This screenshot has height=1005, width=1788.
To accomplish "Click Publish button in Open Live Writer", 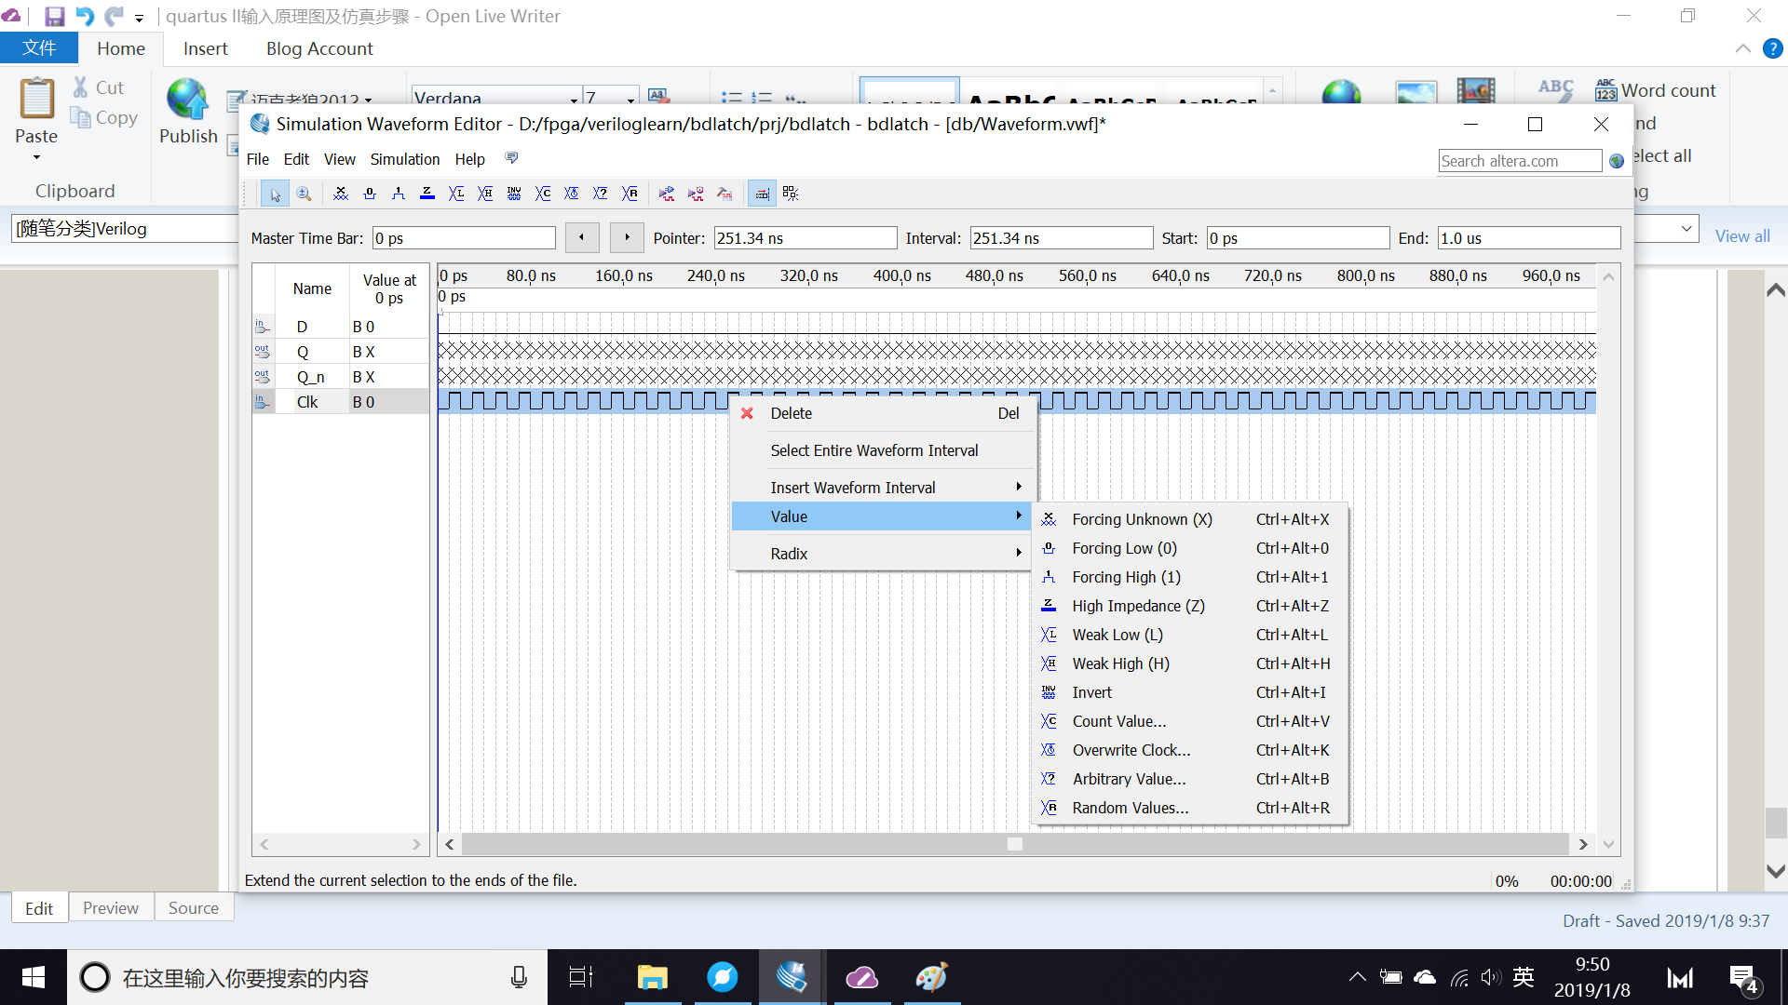I will 188,112.
